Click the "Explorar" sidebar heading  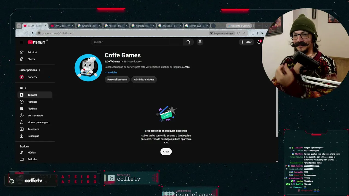25,146
